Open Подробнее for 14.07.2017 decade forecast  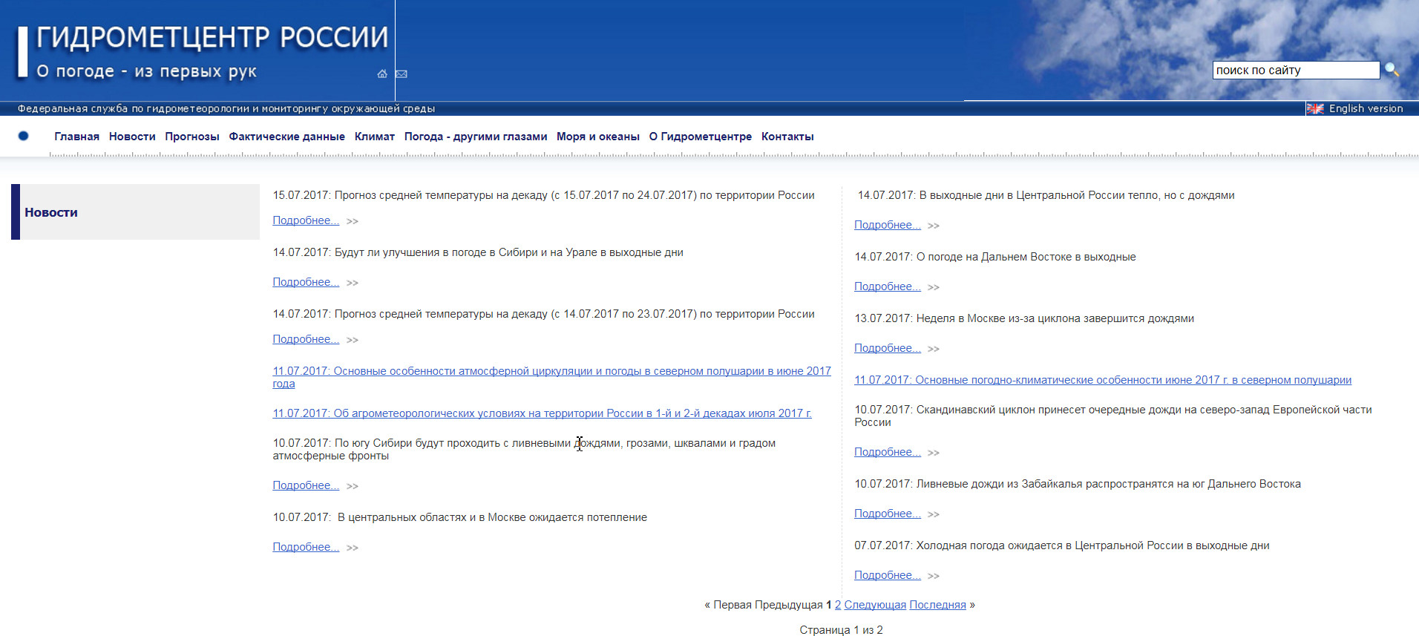coord(306,339)
